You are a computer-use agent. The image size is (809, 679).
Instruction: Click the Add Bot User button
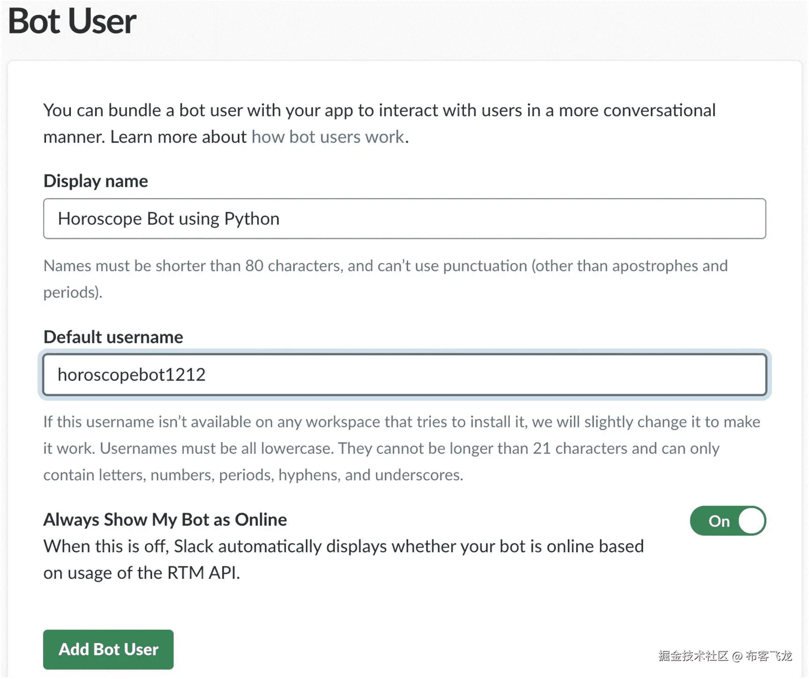[x=108, y=649]
